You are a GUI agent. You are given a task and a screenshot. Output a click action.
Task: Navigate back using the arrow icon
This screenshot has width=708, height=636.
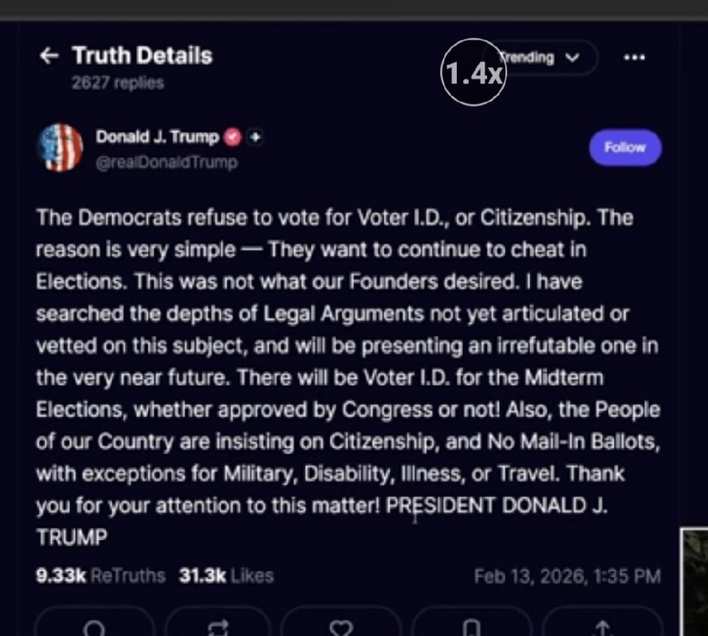49,56
